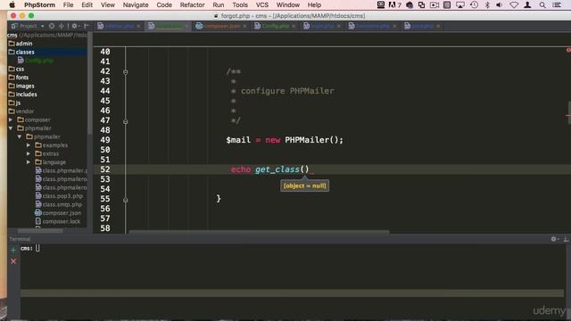This screenshot has height=321, width=571.
Task: Open the PhpStorm application menu
Action: point(39,5)
